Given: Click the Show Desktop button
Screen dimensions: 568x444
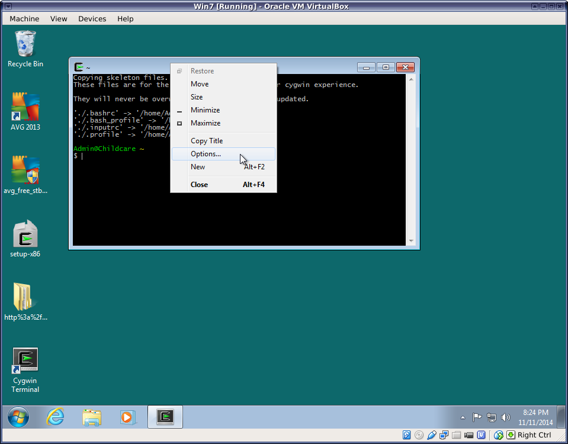Looking at the screenshot, I should pyautogui.click(x=561, y=417).
